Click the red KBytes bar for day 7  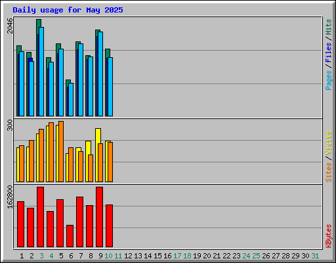[79, 222]
